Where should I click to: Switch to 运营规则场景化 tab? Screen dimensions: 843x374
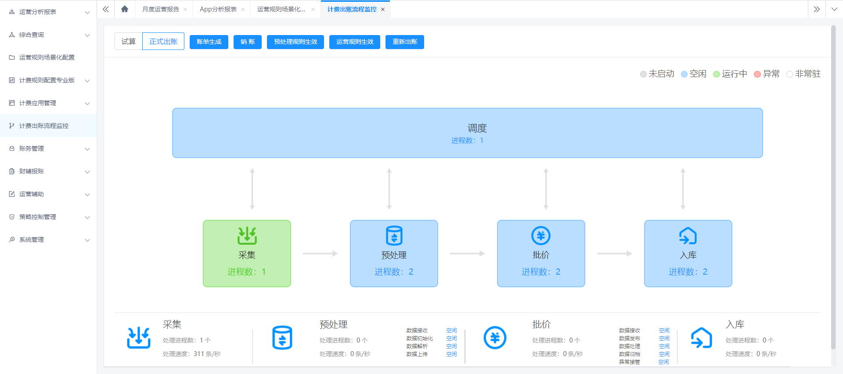tap(281, 9)
